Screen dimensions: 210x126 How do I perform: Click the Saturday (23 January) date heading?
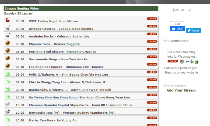[19, 13]
